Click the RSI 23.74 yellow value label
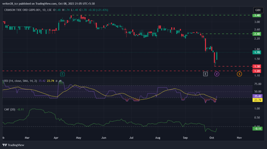 click(257, 100)
